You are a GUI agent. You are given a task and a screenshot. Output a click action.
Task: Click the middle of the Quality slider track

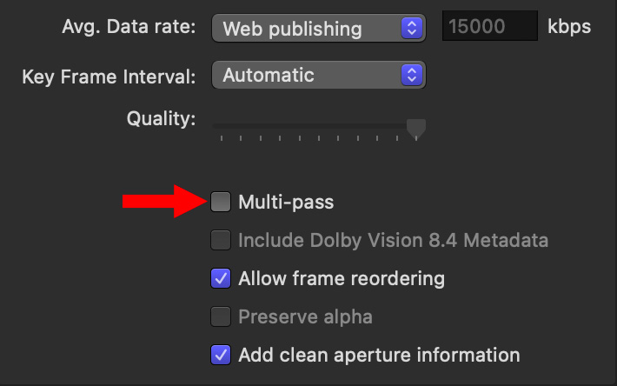(319, 126)
